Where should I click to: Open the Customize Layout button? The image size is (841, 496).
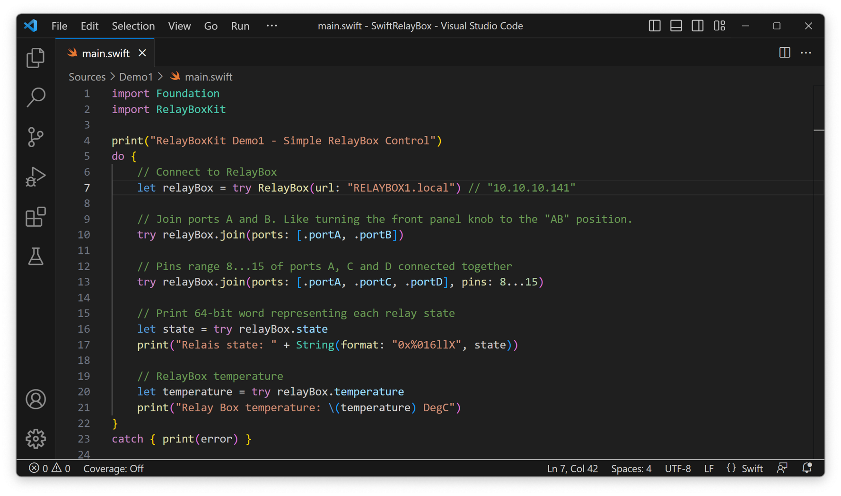[719, 26]
